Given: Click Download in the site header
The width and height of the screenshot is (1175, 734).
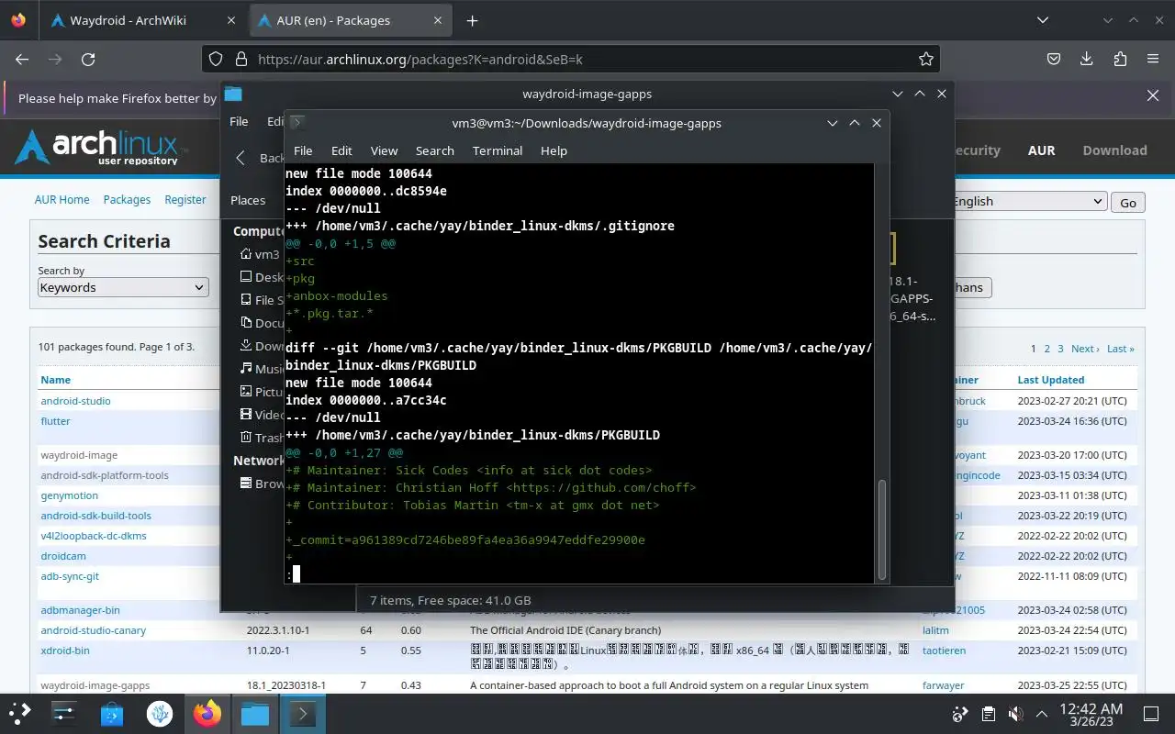Looking at the screenshot, I should tap(1114, 150).
